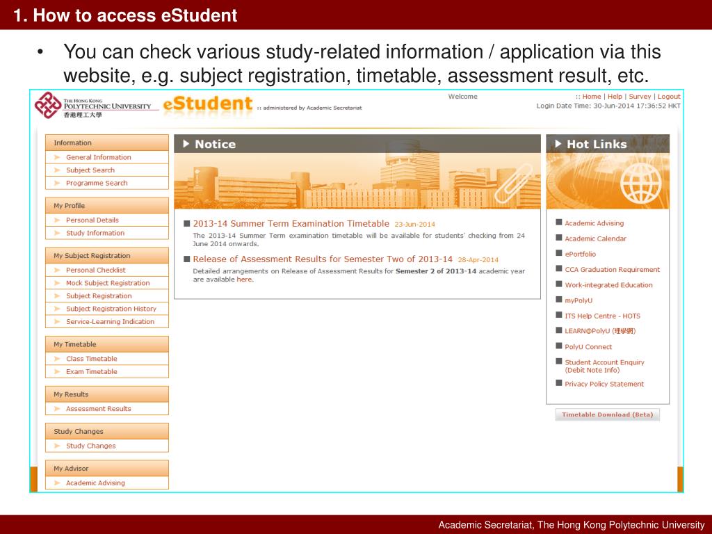
Task: Click the PolyU logo in the header
Action: pos(96,106)
